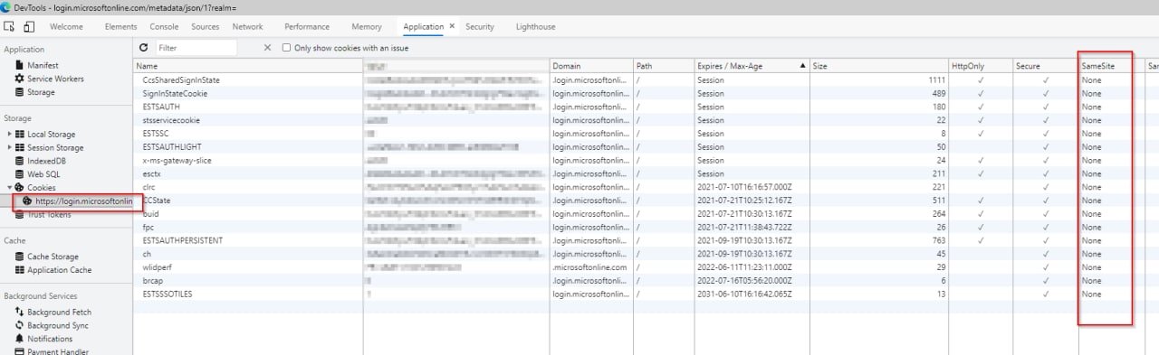This screenshot has height=355, width=1159.
Task: Switch to the Lighthouse tab
Action: pos(536,27)
